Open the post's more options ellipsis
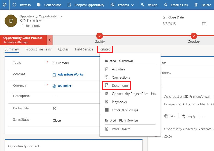 [x=204, y=116]
